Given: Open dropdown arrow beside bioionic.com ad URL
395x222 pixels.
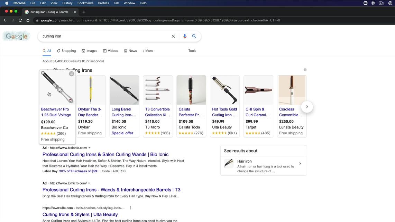Looking at the screenshot, I should tap(90, 148).
